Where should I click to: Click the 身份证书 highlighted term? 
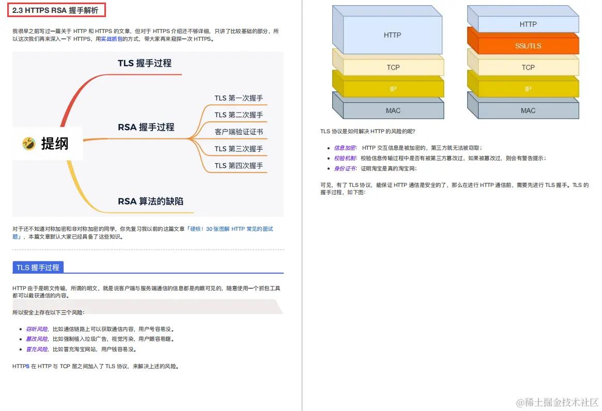pos(345,168)
